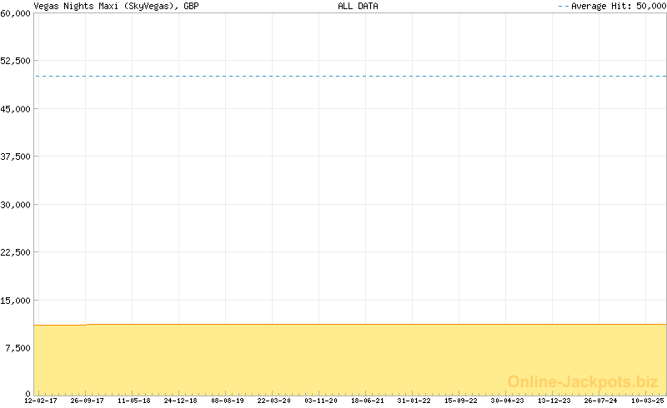Click the dashed average hit line
The width and height of the screenshot is (667, 408).
coord(350,77)
